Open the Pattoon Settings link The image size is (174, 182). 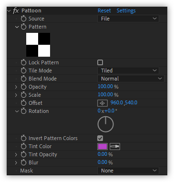click(126, 10)
